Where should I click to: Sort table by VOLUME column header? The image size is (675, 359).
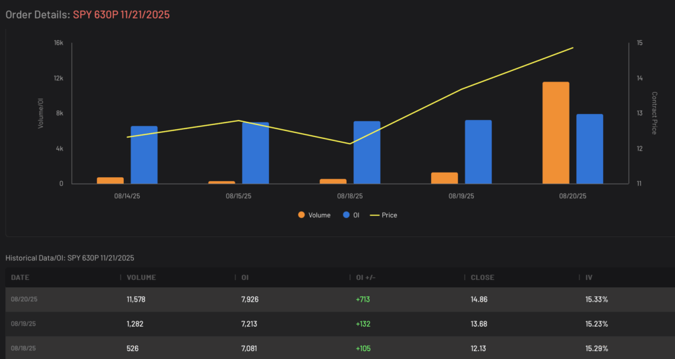point(141,277)
